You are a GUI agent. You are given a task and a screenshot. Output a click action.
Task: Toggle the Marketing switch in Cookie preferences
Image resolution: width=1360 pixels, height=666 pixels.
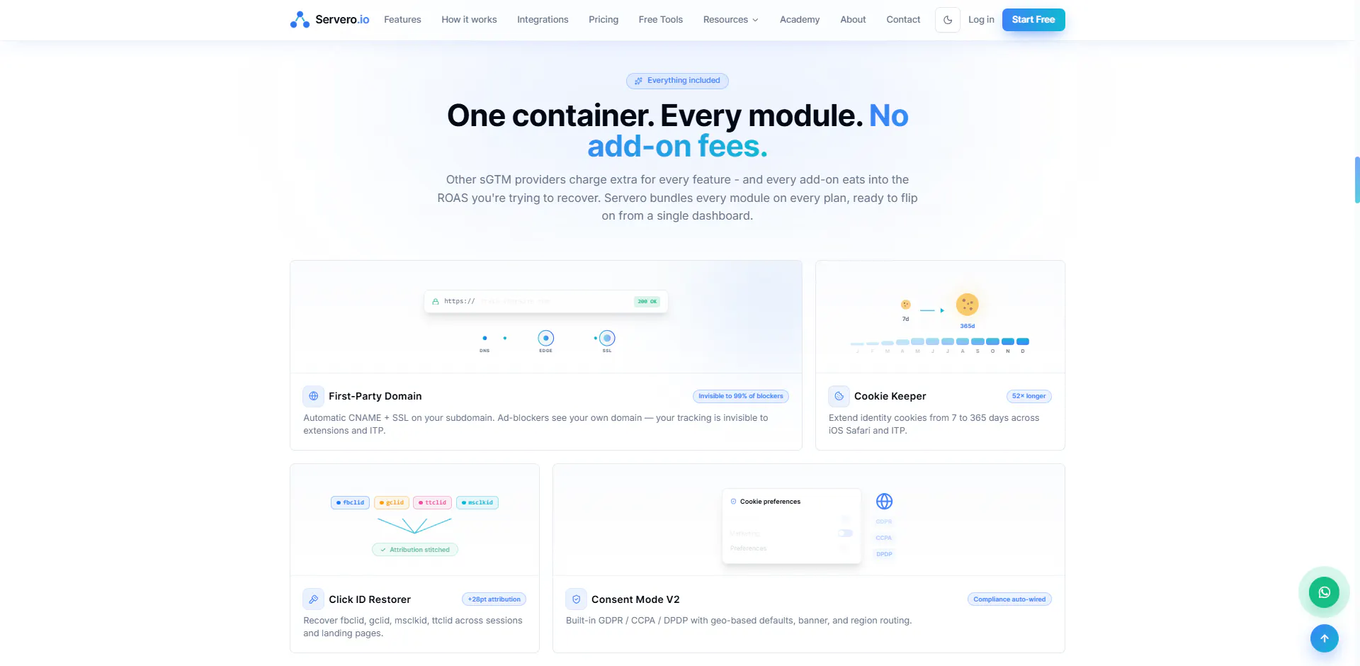tap(845, 534)
